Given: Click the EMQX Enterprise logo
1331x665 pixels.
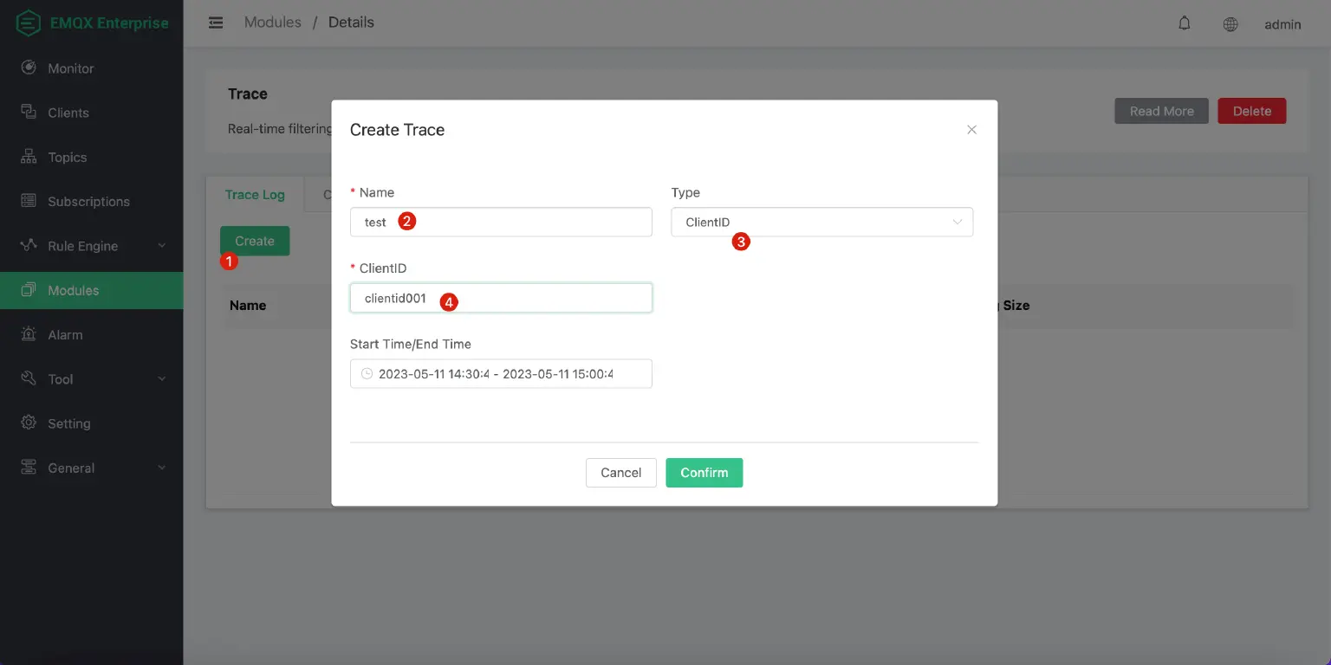Looking at the screenshot, I should 91,23.
